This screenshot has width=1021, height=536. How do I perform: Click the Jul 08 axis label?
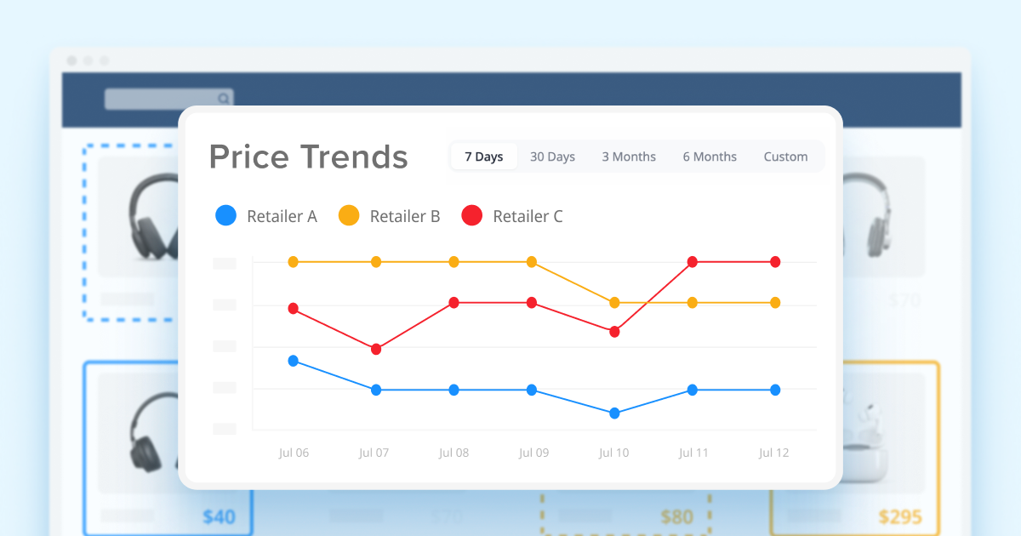click(453, 453)
